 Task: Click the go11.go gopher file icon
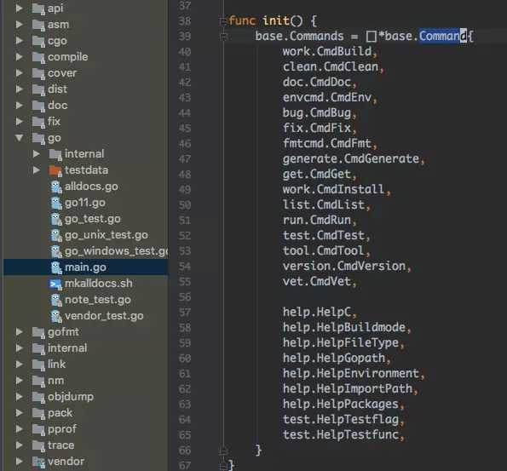56,203
